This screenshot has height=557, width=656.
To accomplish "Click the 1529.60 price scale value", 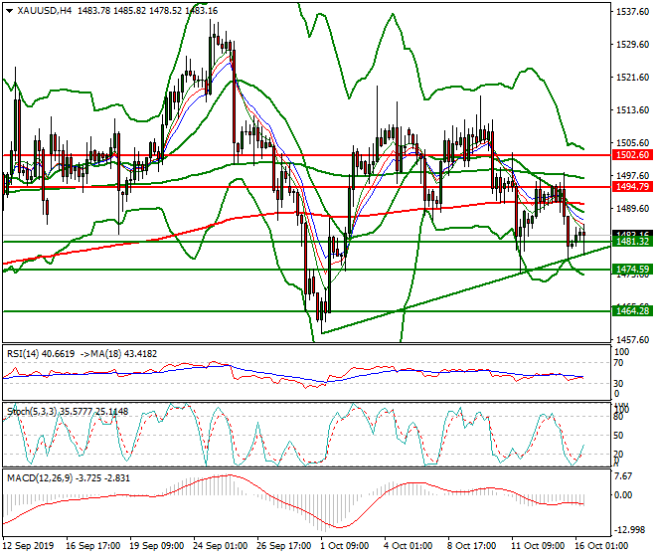I will (x=632, y=45).
